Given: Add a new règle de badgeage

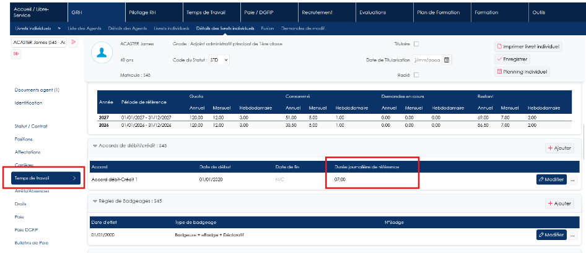Looking at the screenshot, I should (559, 204).
